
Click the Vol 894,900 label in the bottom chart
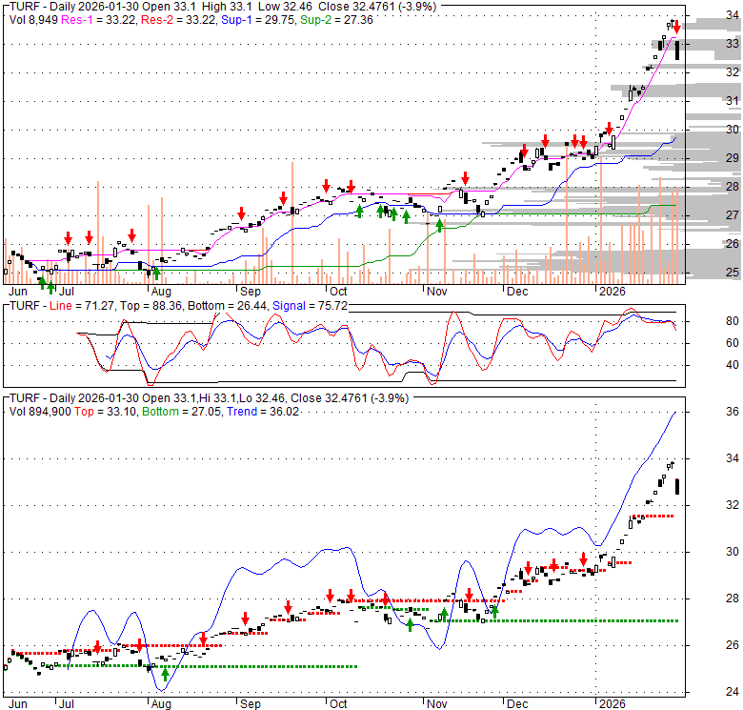coord(43,411)
